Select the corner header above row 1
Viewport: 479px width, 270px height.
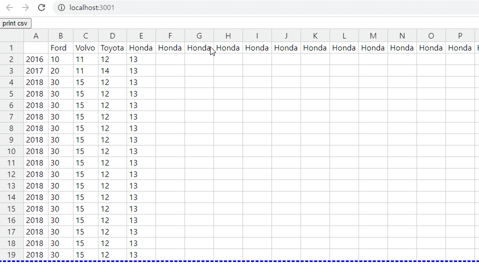pyautogui.click(x=11, y=35)
